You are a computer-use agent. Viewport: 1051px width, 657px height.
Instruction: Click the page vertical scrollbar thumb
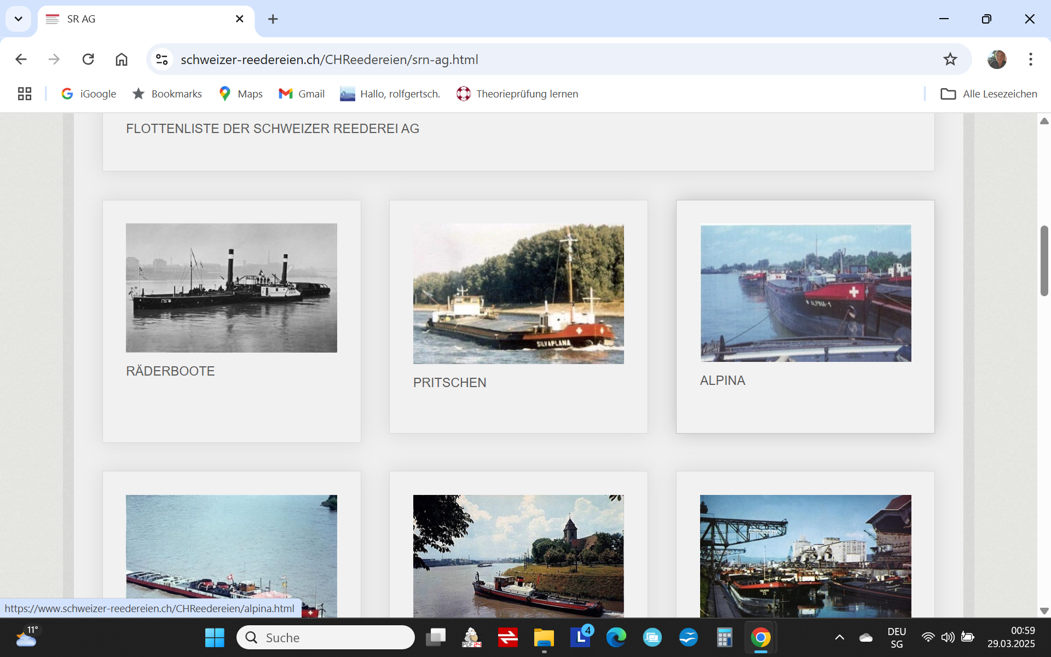(1044, 261)
